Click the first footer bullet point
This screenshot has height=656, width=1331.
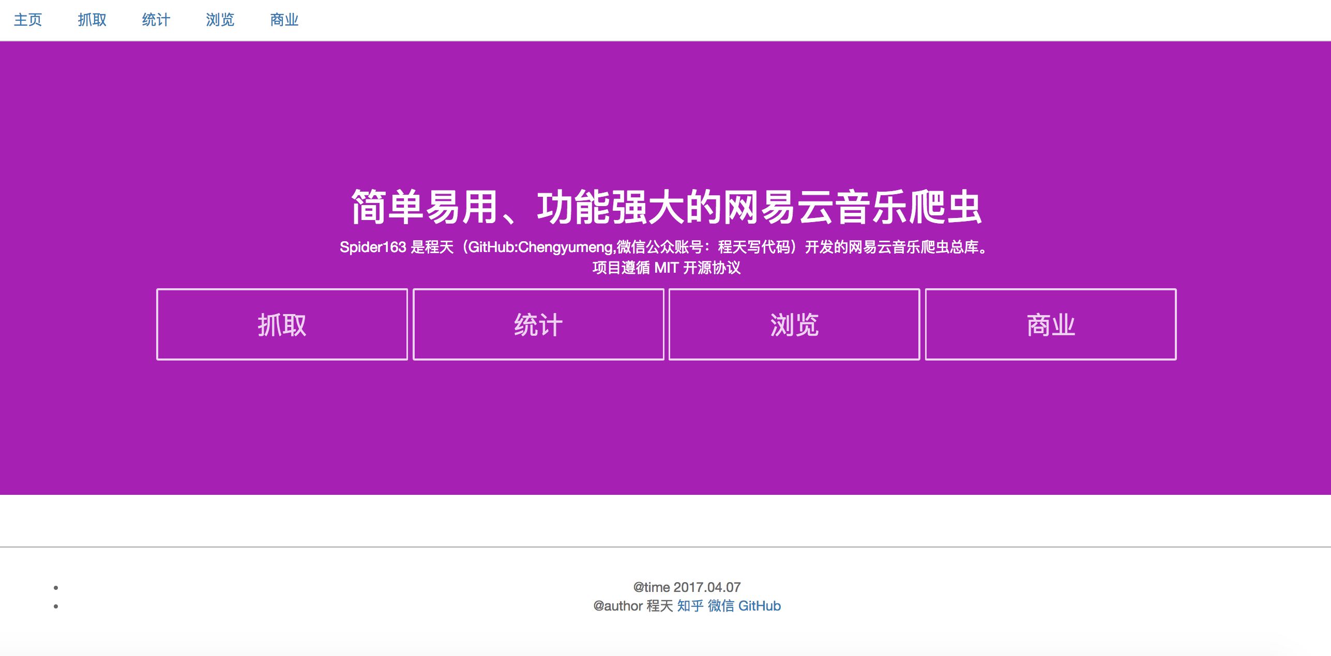[56, 588]
